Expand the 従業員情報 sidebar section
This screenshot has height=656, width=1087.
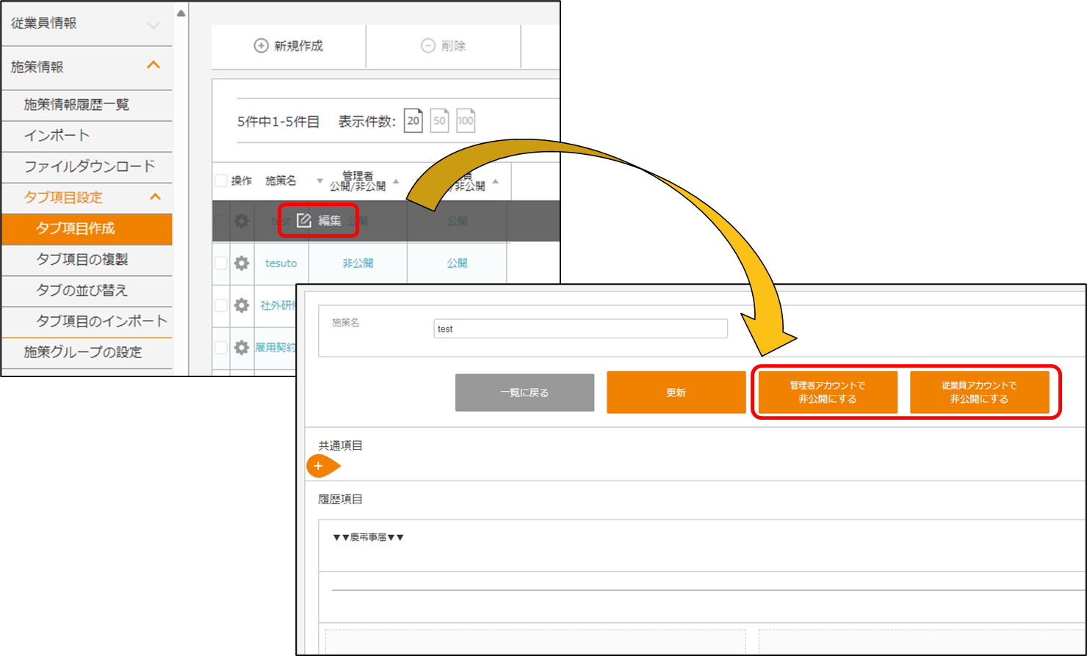153,24
